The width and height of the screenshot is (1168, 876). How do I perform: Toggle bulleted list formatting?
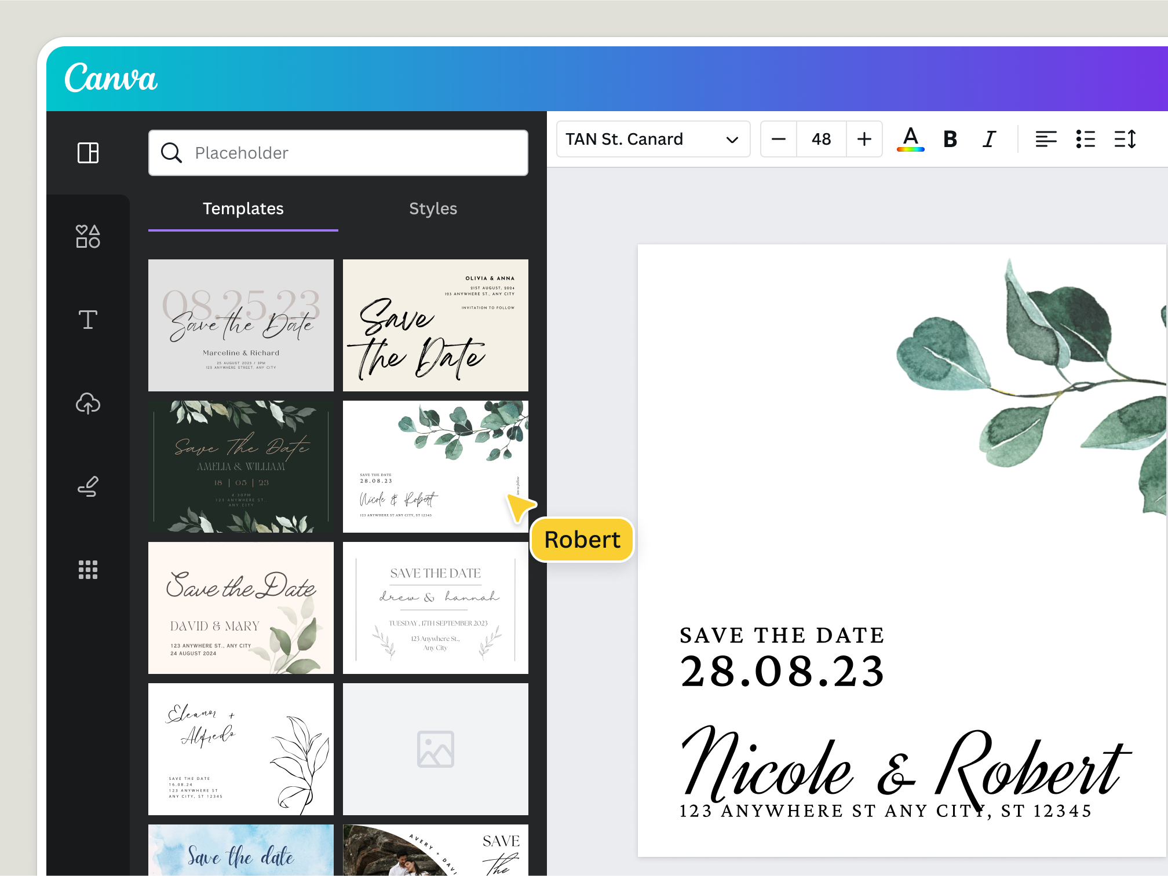1085,140
